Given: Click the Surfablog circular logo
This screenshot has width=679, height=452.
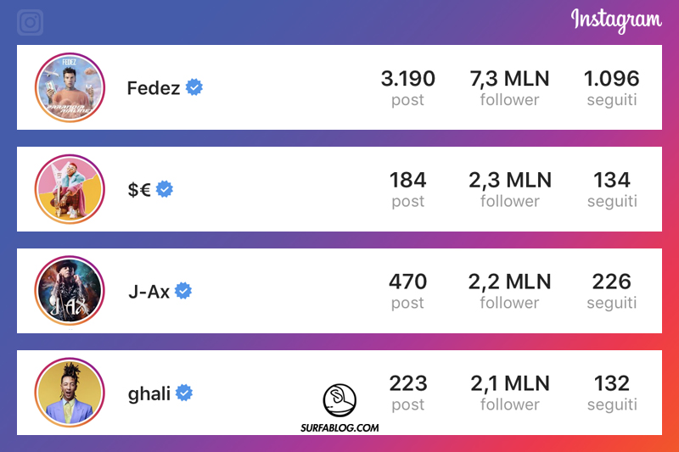Looking at the screenshot, I should 339,399.
